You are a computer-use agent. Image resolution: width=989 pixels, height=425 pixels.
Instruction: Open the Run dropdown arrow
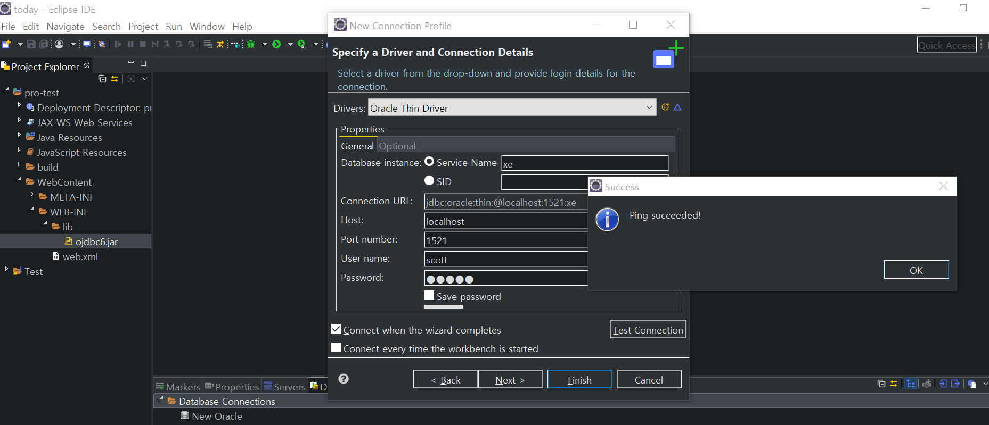290,45
